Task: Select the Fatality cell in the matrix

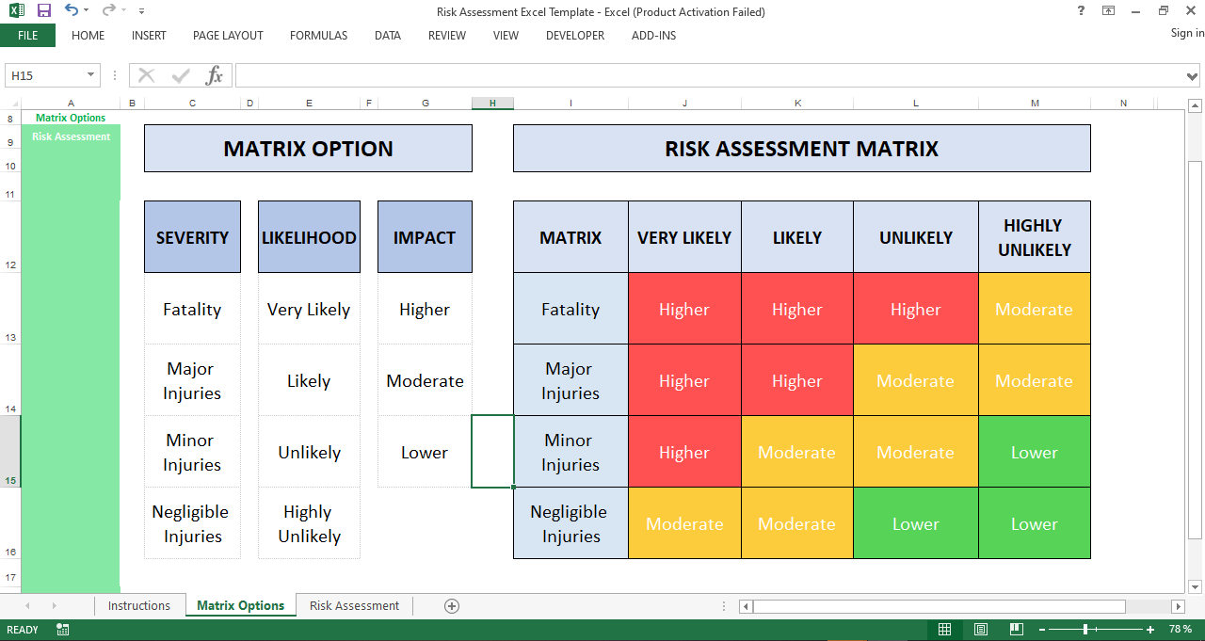Action: tap(570, 309)
